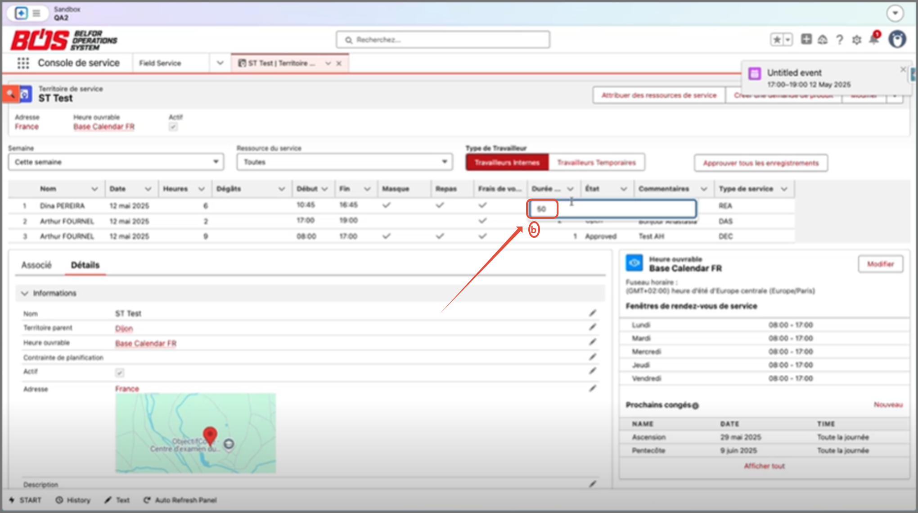The image size is (918, 513).
Task: Open the Type de service column chevron
Action: coord(784,189)
